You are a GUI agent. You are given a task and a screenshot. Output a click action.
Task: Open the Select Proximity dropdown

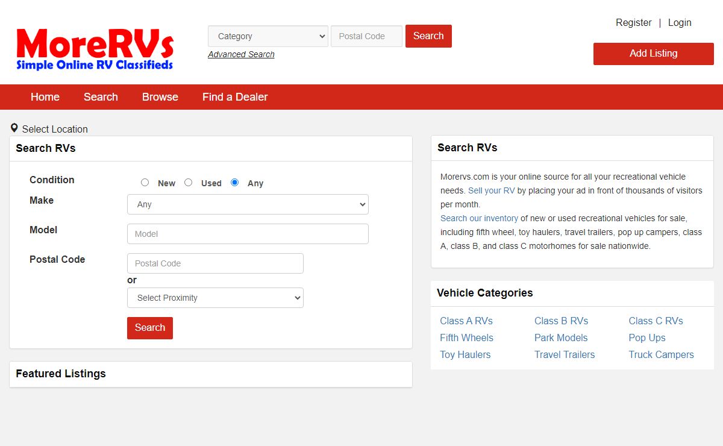[x=215, y=298]
